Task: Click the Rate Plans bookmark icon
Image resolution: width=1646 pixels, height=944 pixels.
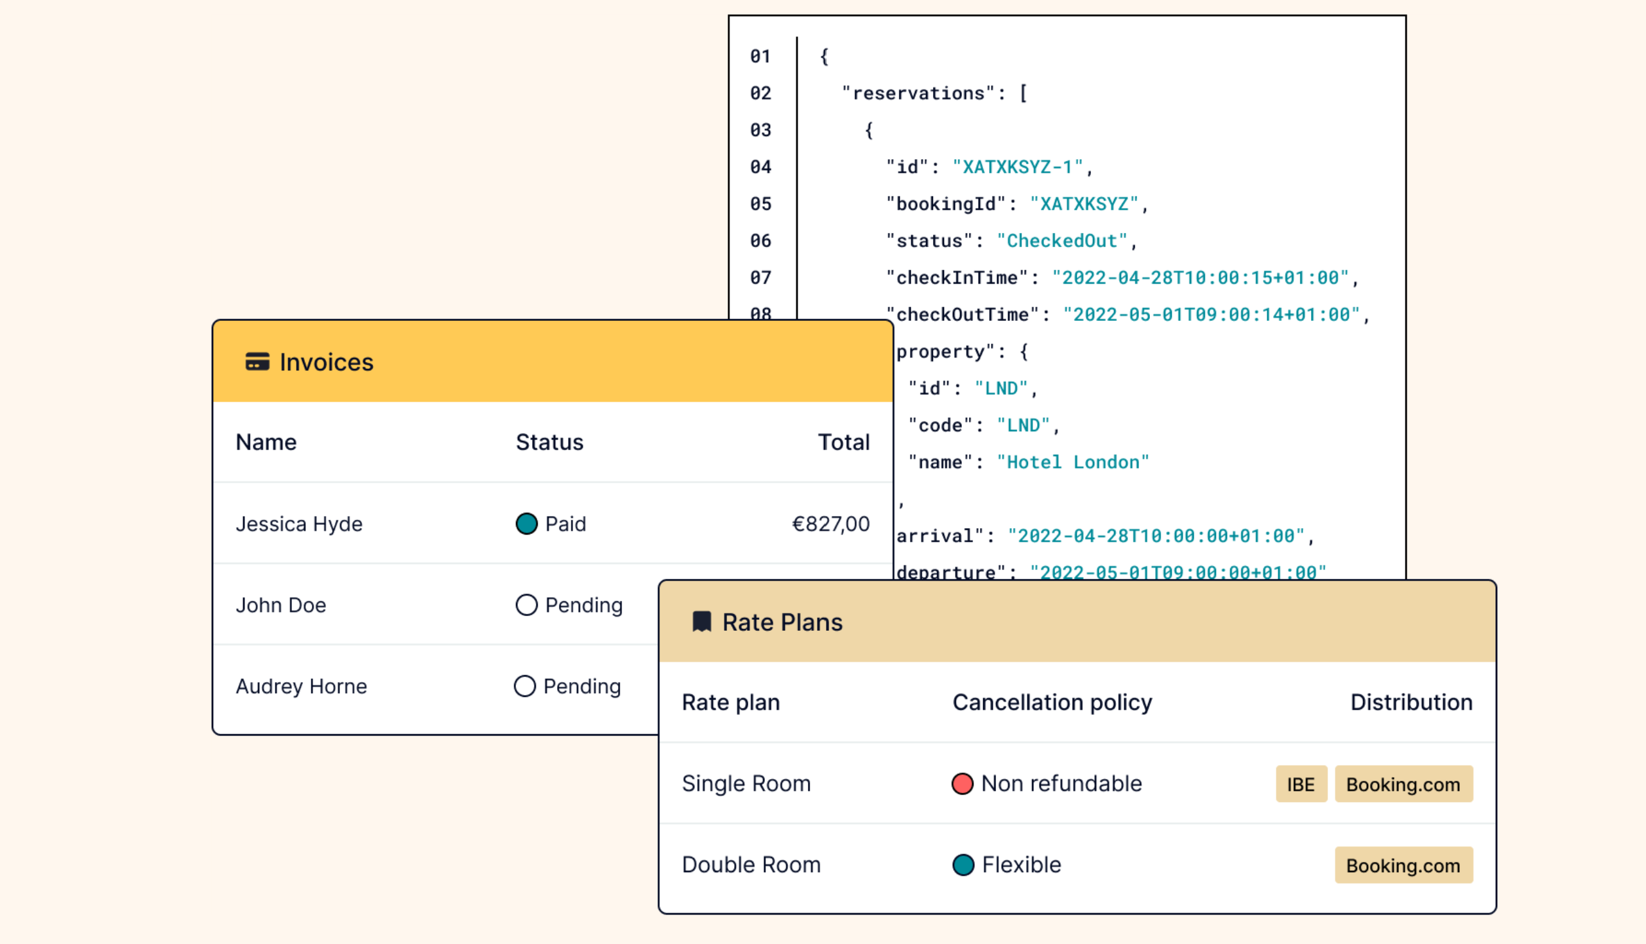Action: [701, 622]
